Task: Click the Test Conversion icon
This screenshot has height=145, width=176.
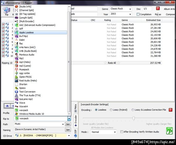Action: pos(16,92)
